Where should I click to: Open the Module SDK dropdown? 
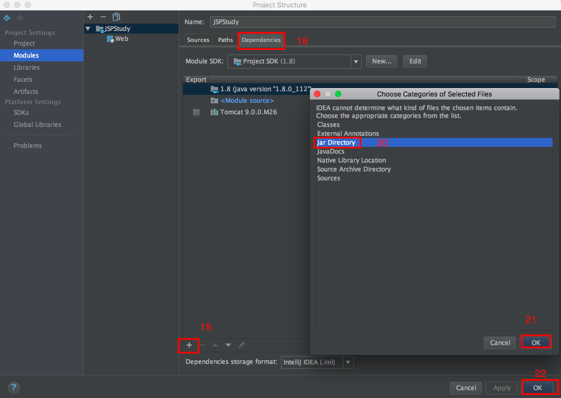tap(355, 61)
